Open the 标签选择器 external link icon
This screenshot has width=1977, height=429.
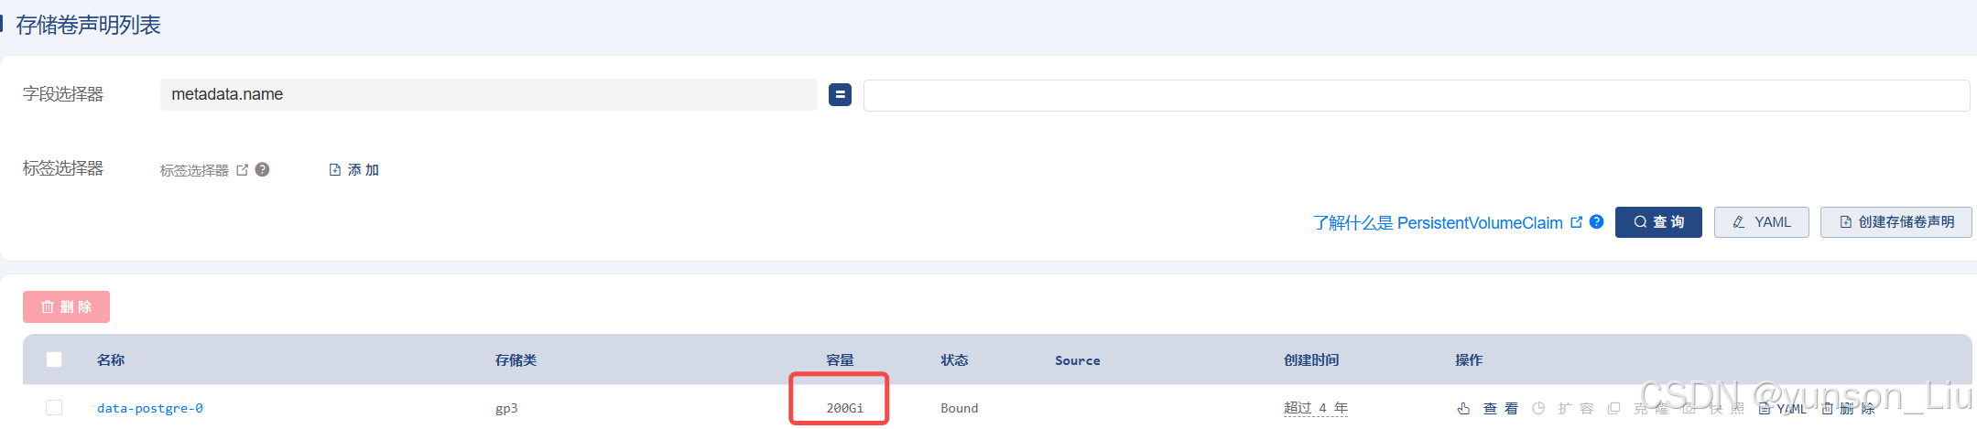coord(242,170)
